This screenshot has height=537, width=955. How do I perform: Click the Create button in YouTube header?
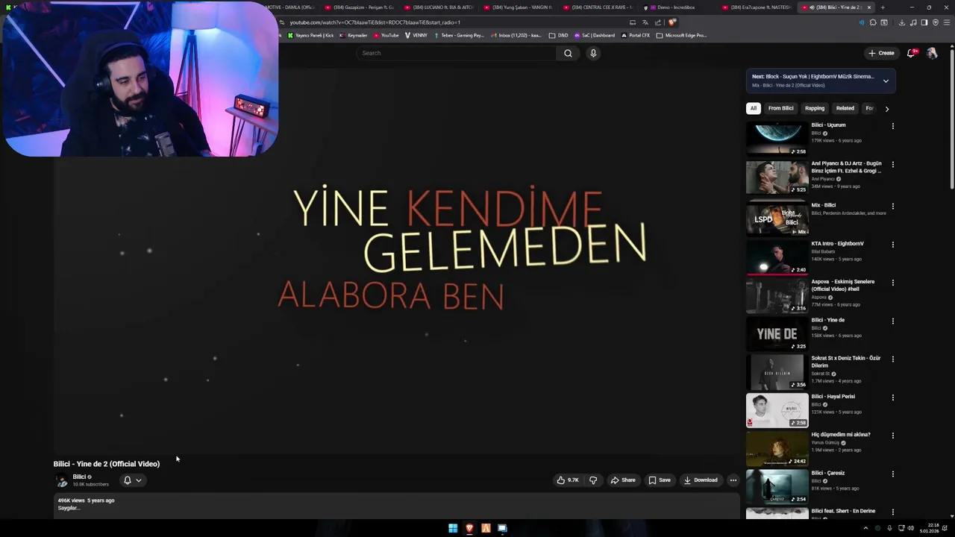pos(881,53)
